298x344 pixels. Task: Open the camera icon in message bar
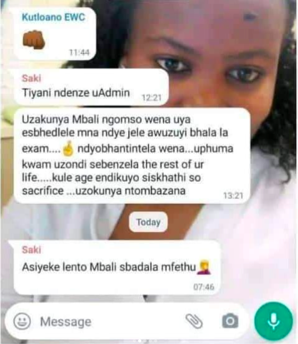coord(231,321)
